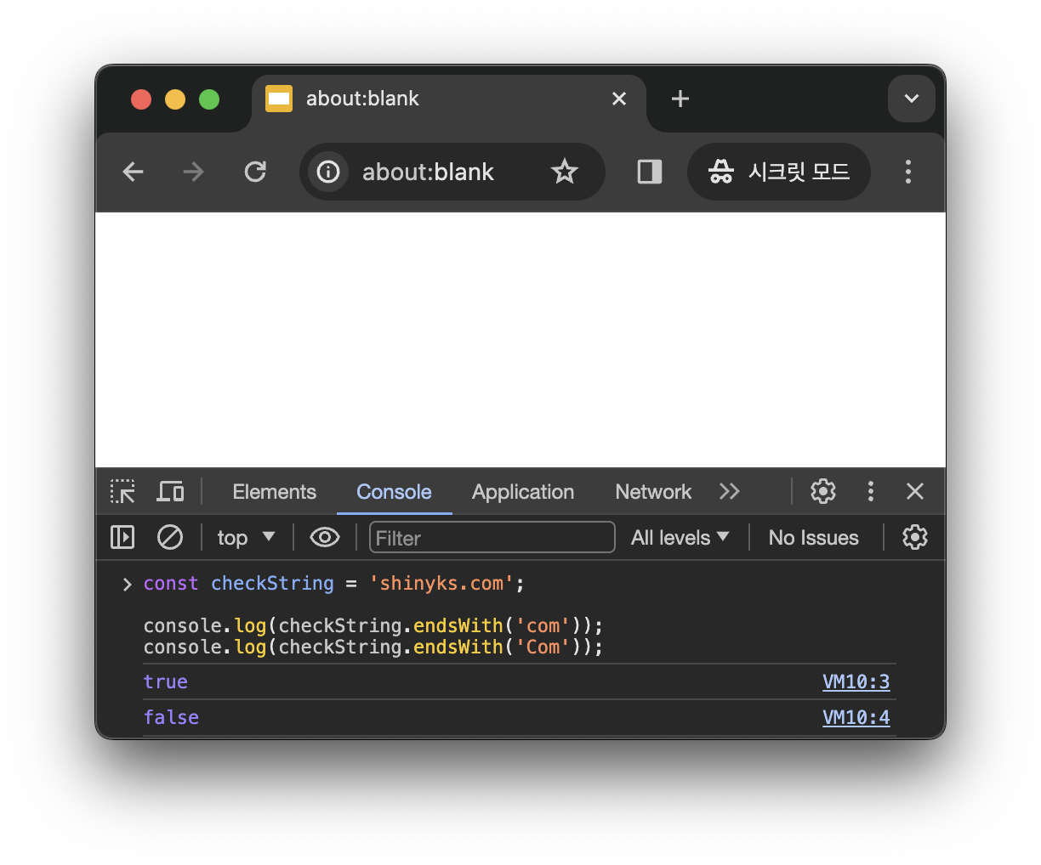The height and width of the screenshot is (865, 1041).
Task: Open site information icon in address bar
Action: click(328, 172)
